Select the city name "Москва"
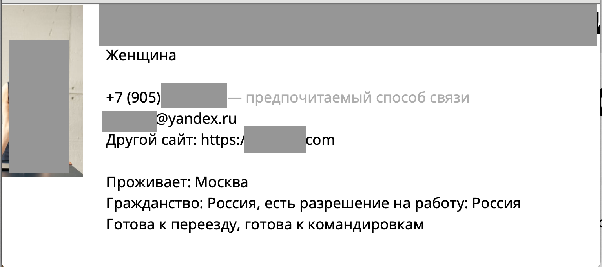Viewport: 602px width, 267px height. [221, 182]
